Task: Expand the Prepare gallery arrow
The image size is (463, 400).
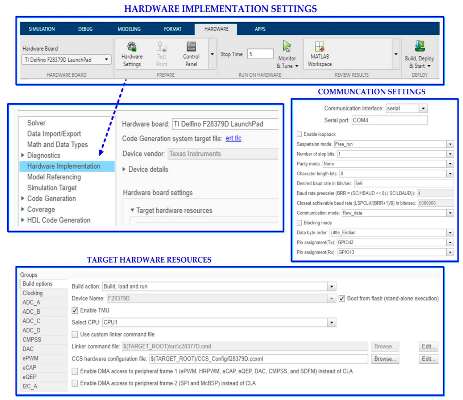Action: point(212,54)
